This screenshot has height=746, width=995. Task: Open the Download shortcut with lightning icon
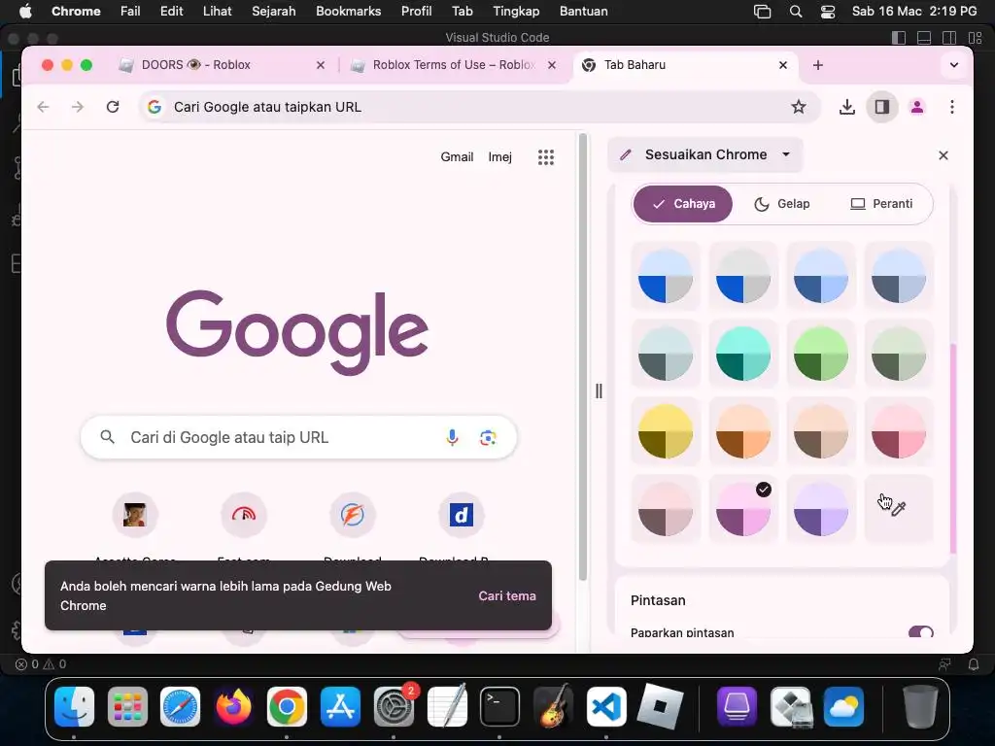point(353,515)
